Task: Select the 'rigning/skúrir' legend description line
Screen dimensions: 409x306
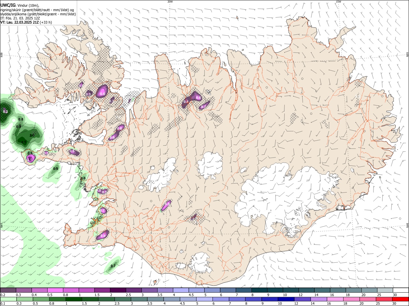Action: tap(37, 10)
